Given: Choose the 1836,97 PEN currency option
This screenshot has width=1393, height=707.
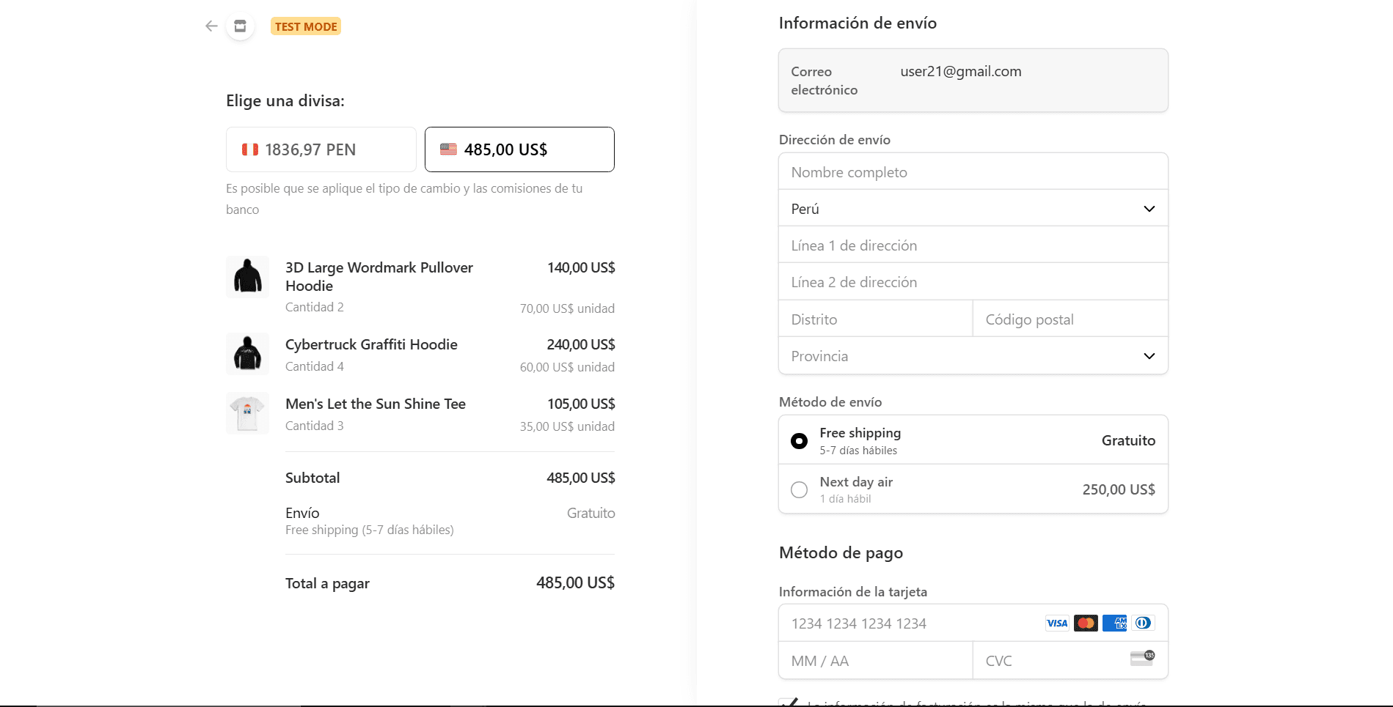Looking at the screenshot, I should 321,149.
